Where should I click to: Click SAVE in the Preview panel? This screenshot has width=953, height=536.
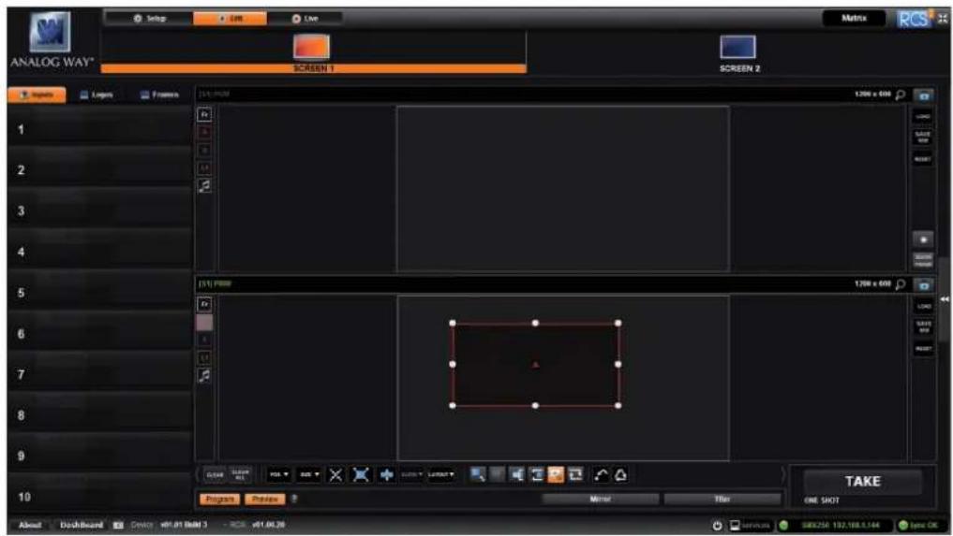coord(924,326)
